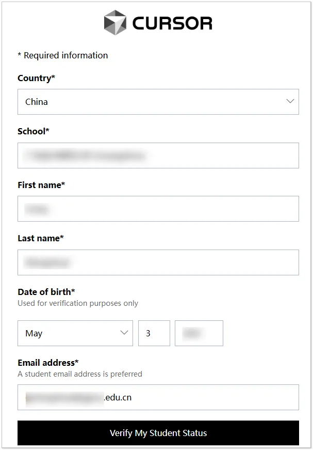Click the birth day field containing 3
Image resolution: width=313 pixels, height=450 pixels.
point(154,333)
